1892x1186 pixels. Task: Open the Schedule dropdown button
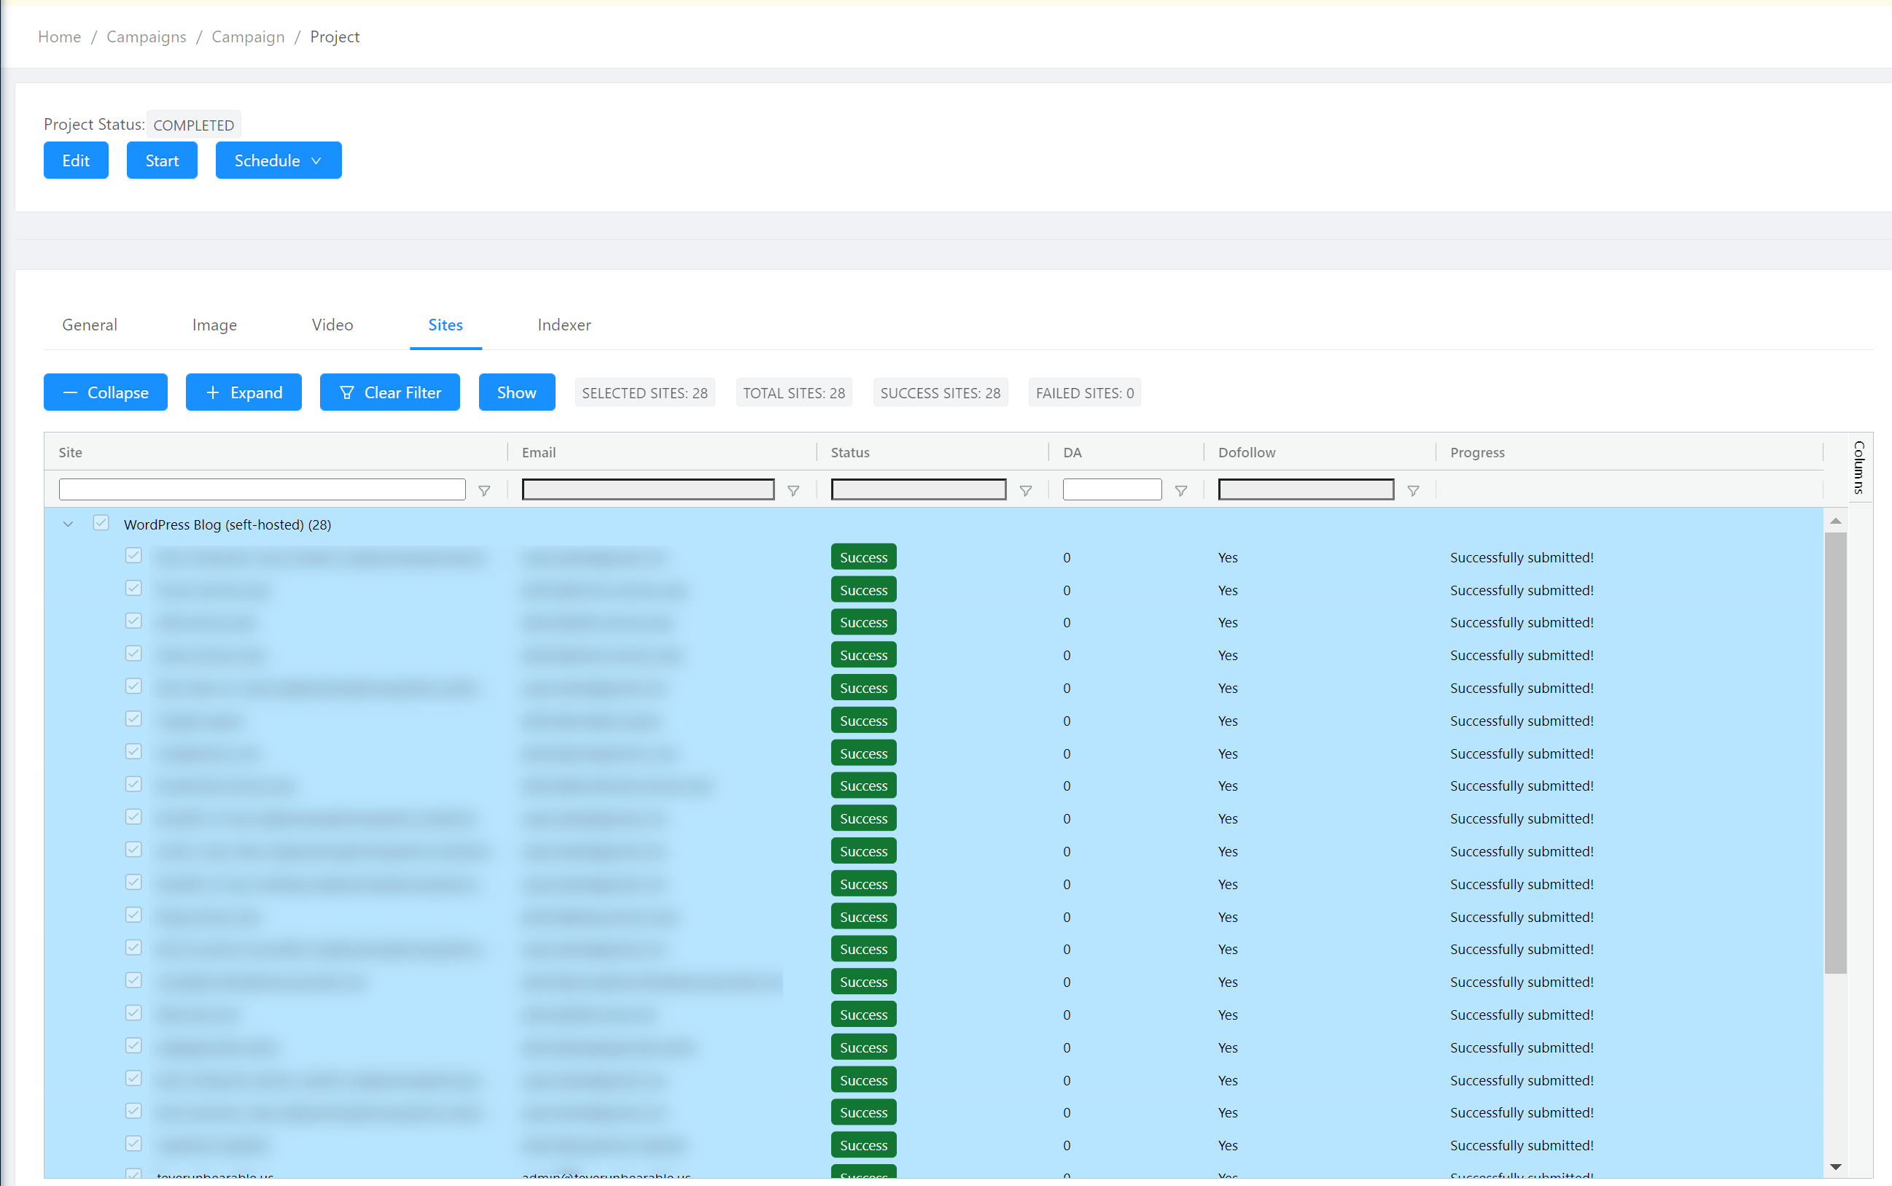click(x=279, y=160)
